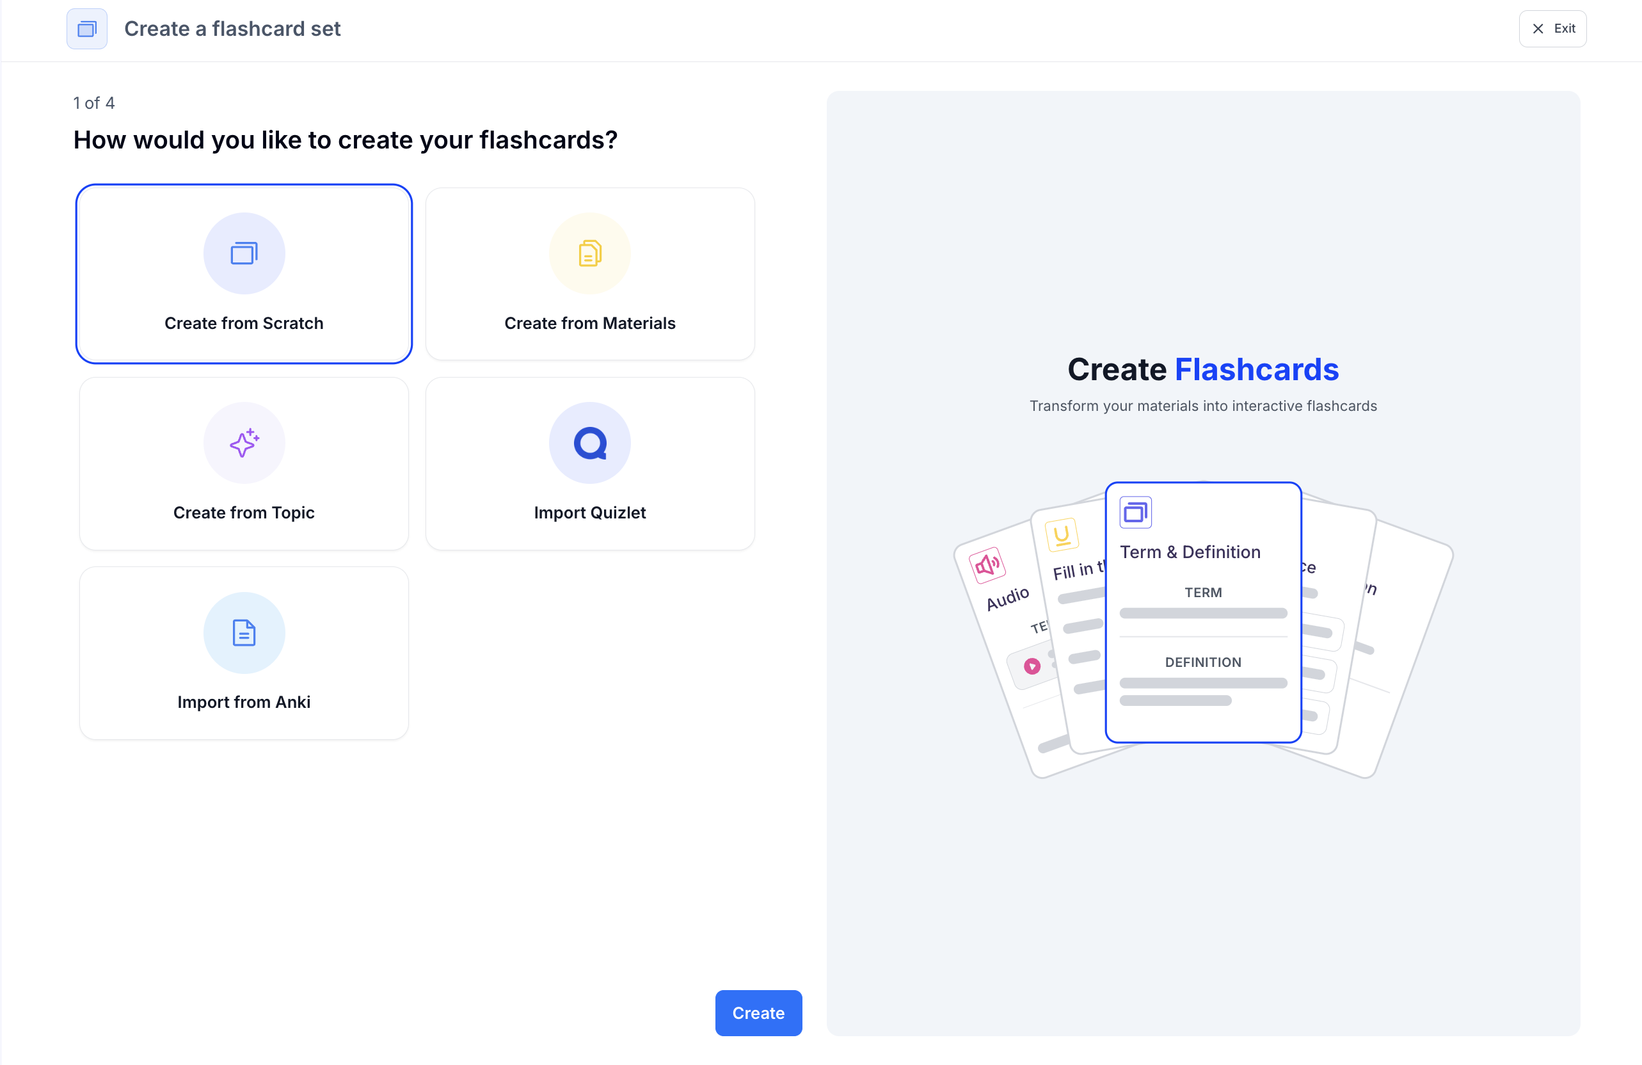
Task: Pick the Create from Topic option
Action: pos(244,463)
